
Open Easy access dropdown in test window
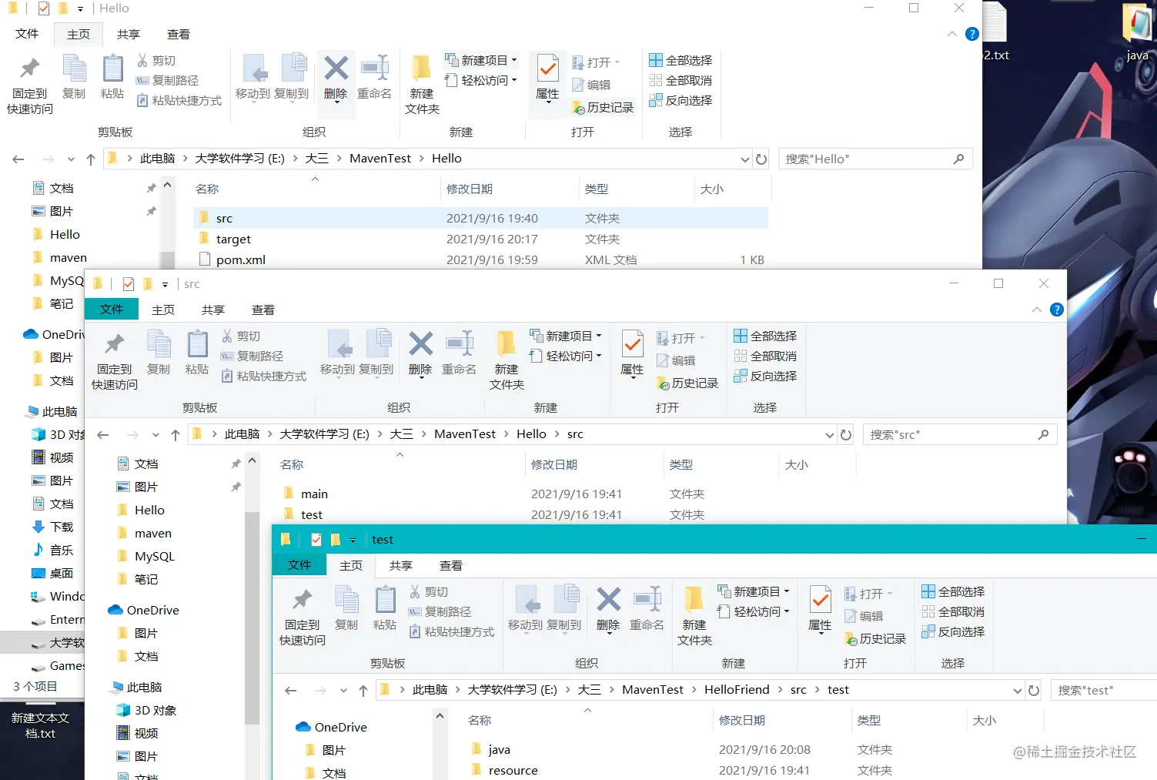click(x=754, y=611)
